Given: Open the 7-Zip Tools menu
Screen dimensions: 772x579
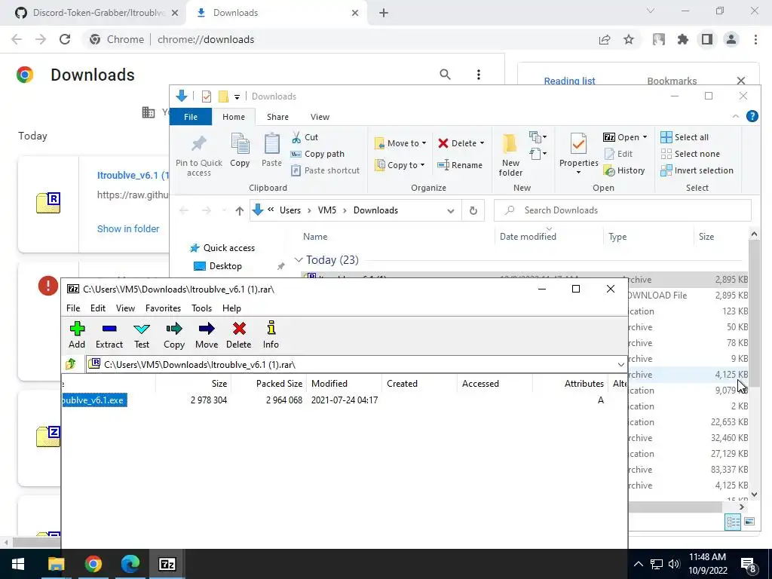Looking at the screenshot, I should pyautogui.click(x=201, y=308).
